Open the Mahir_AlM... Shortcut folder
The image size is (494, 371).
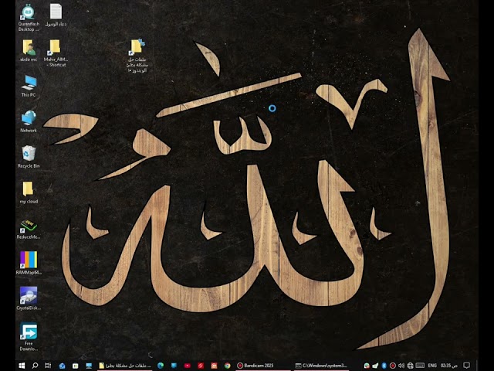[x=56, y=53]
